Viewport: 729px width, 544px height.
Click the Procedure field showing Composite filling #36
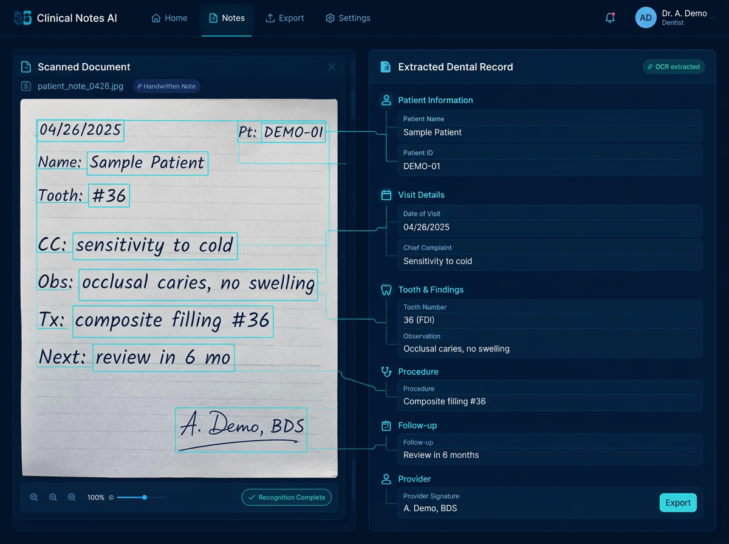coord(550,396)
